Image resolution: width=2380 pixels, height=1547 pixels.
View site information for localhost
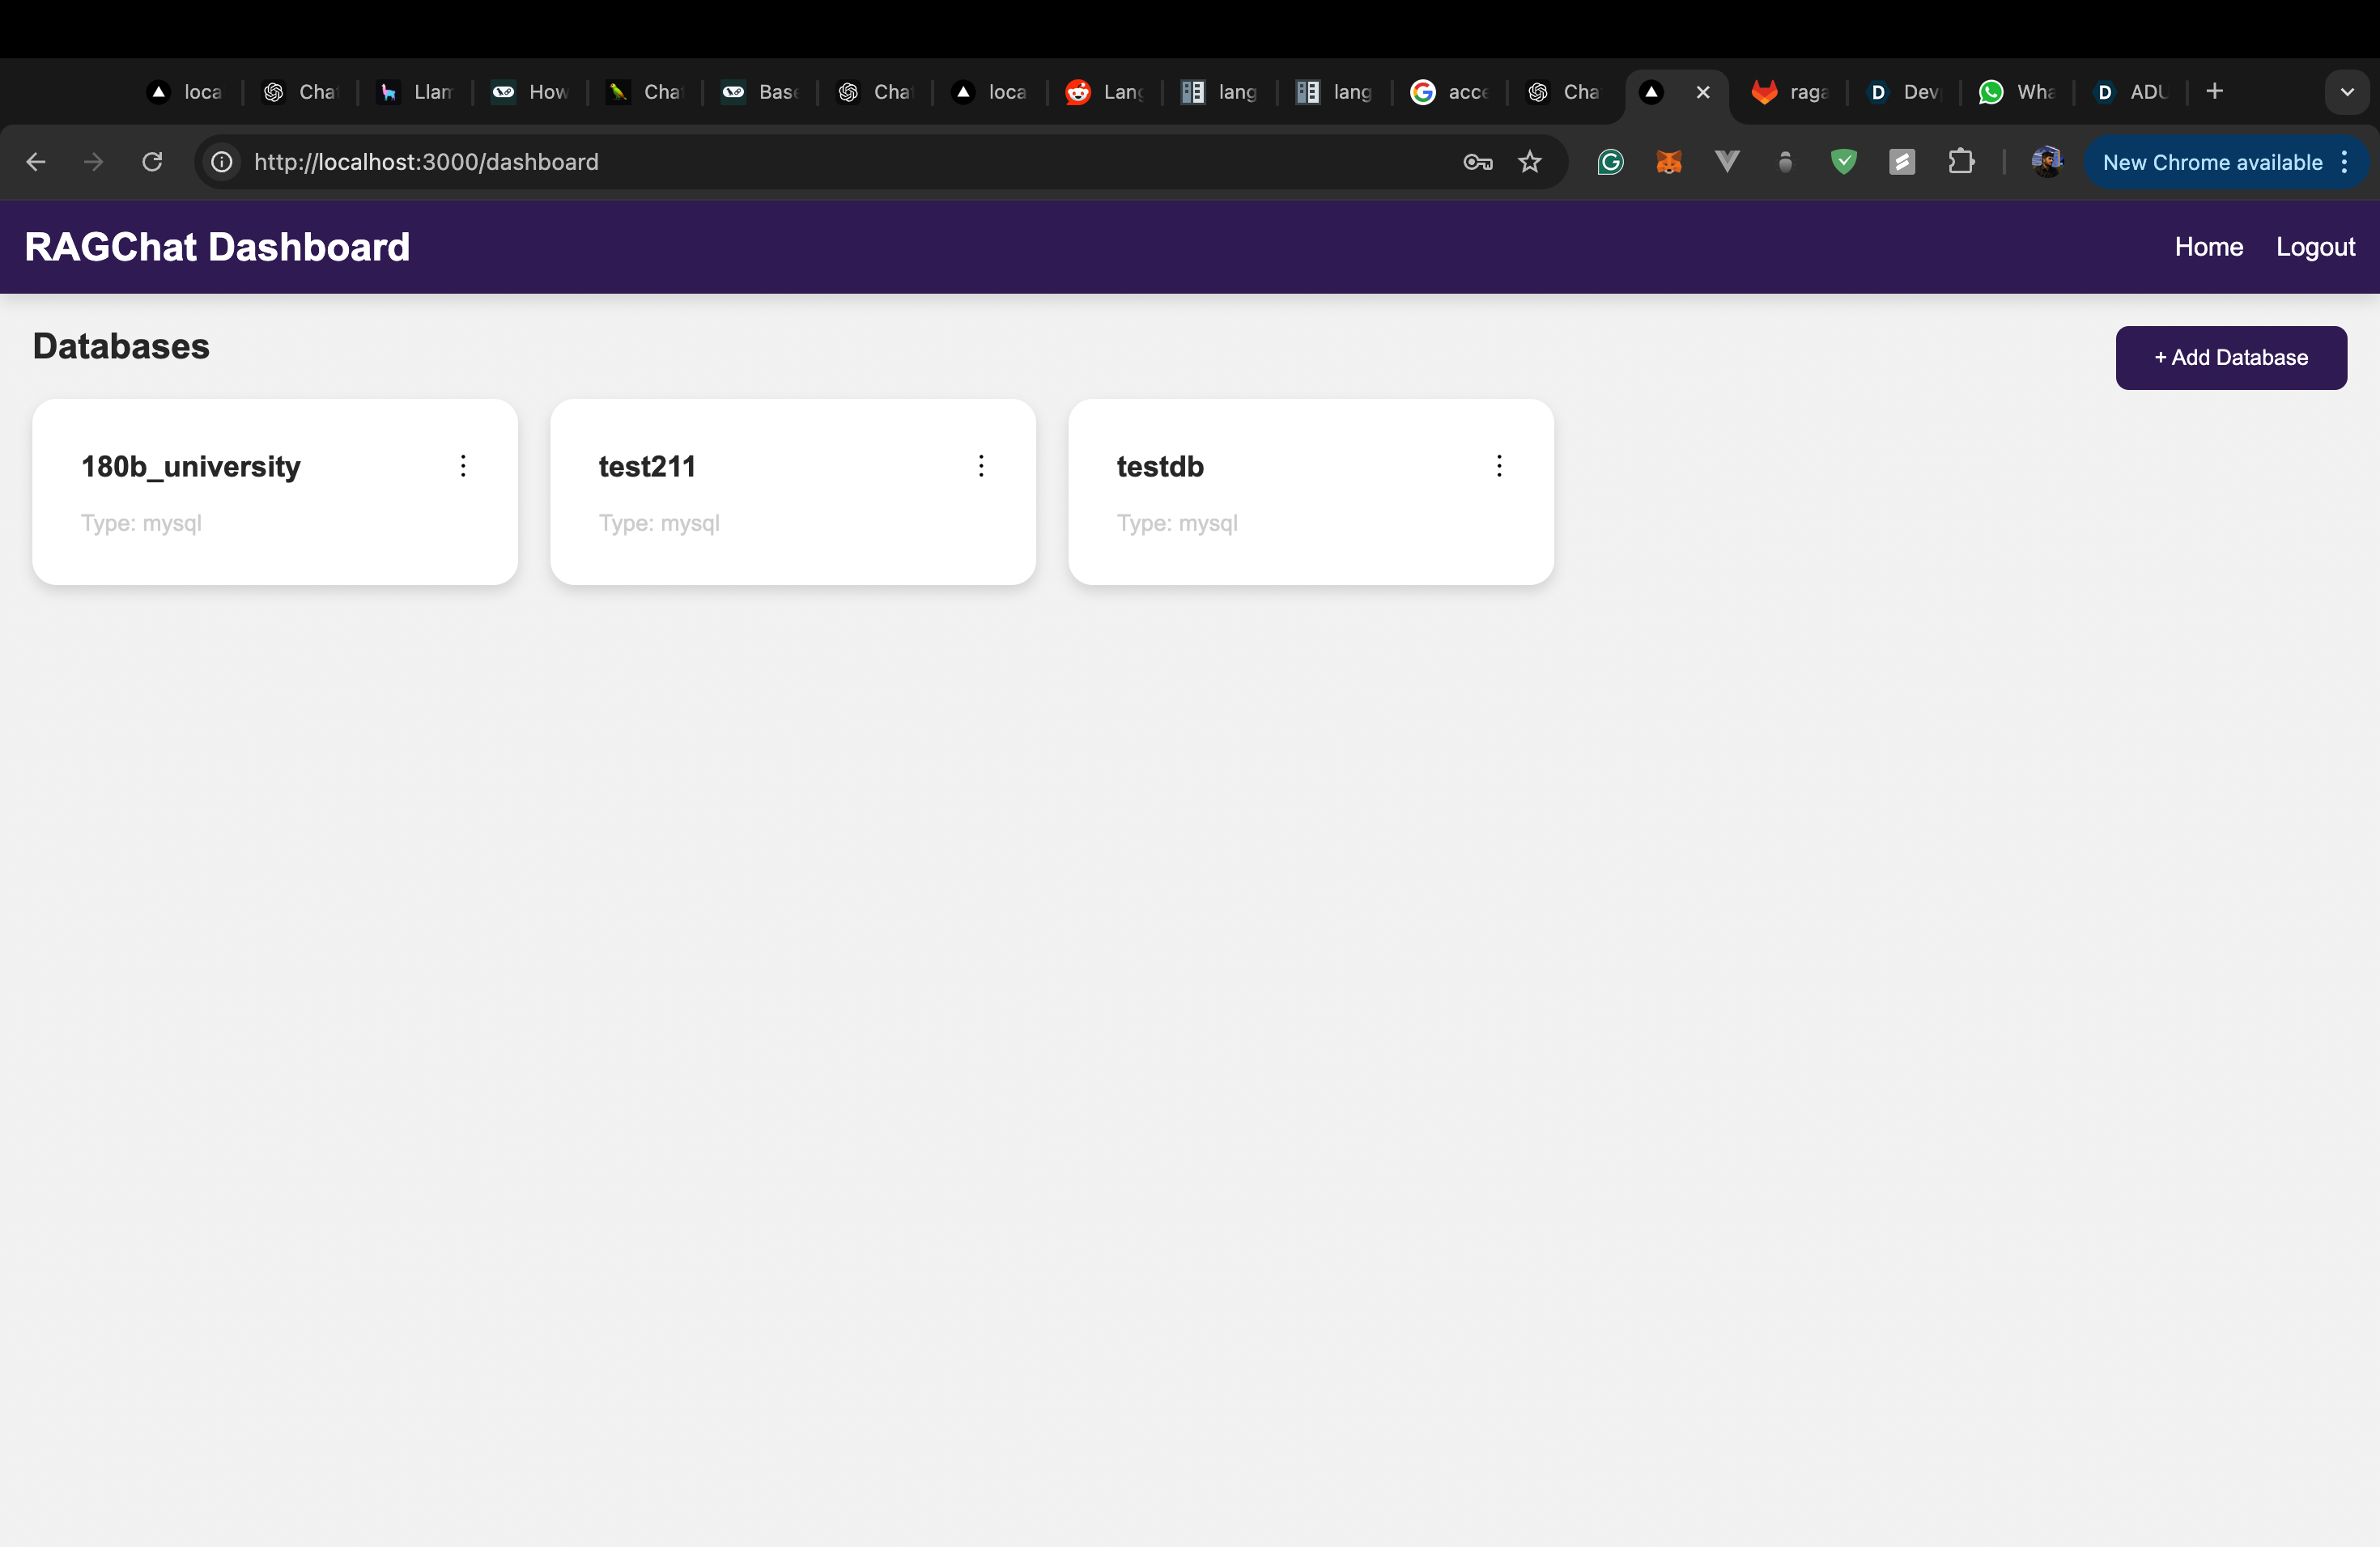222,162
